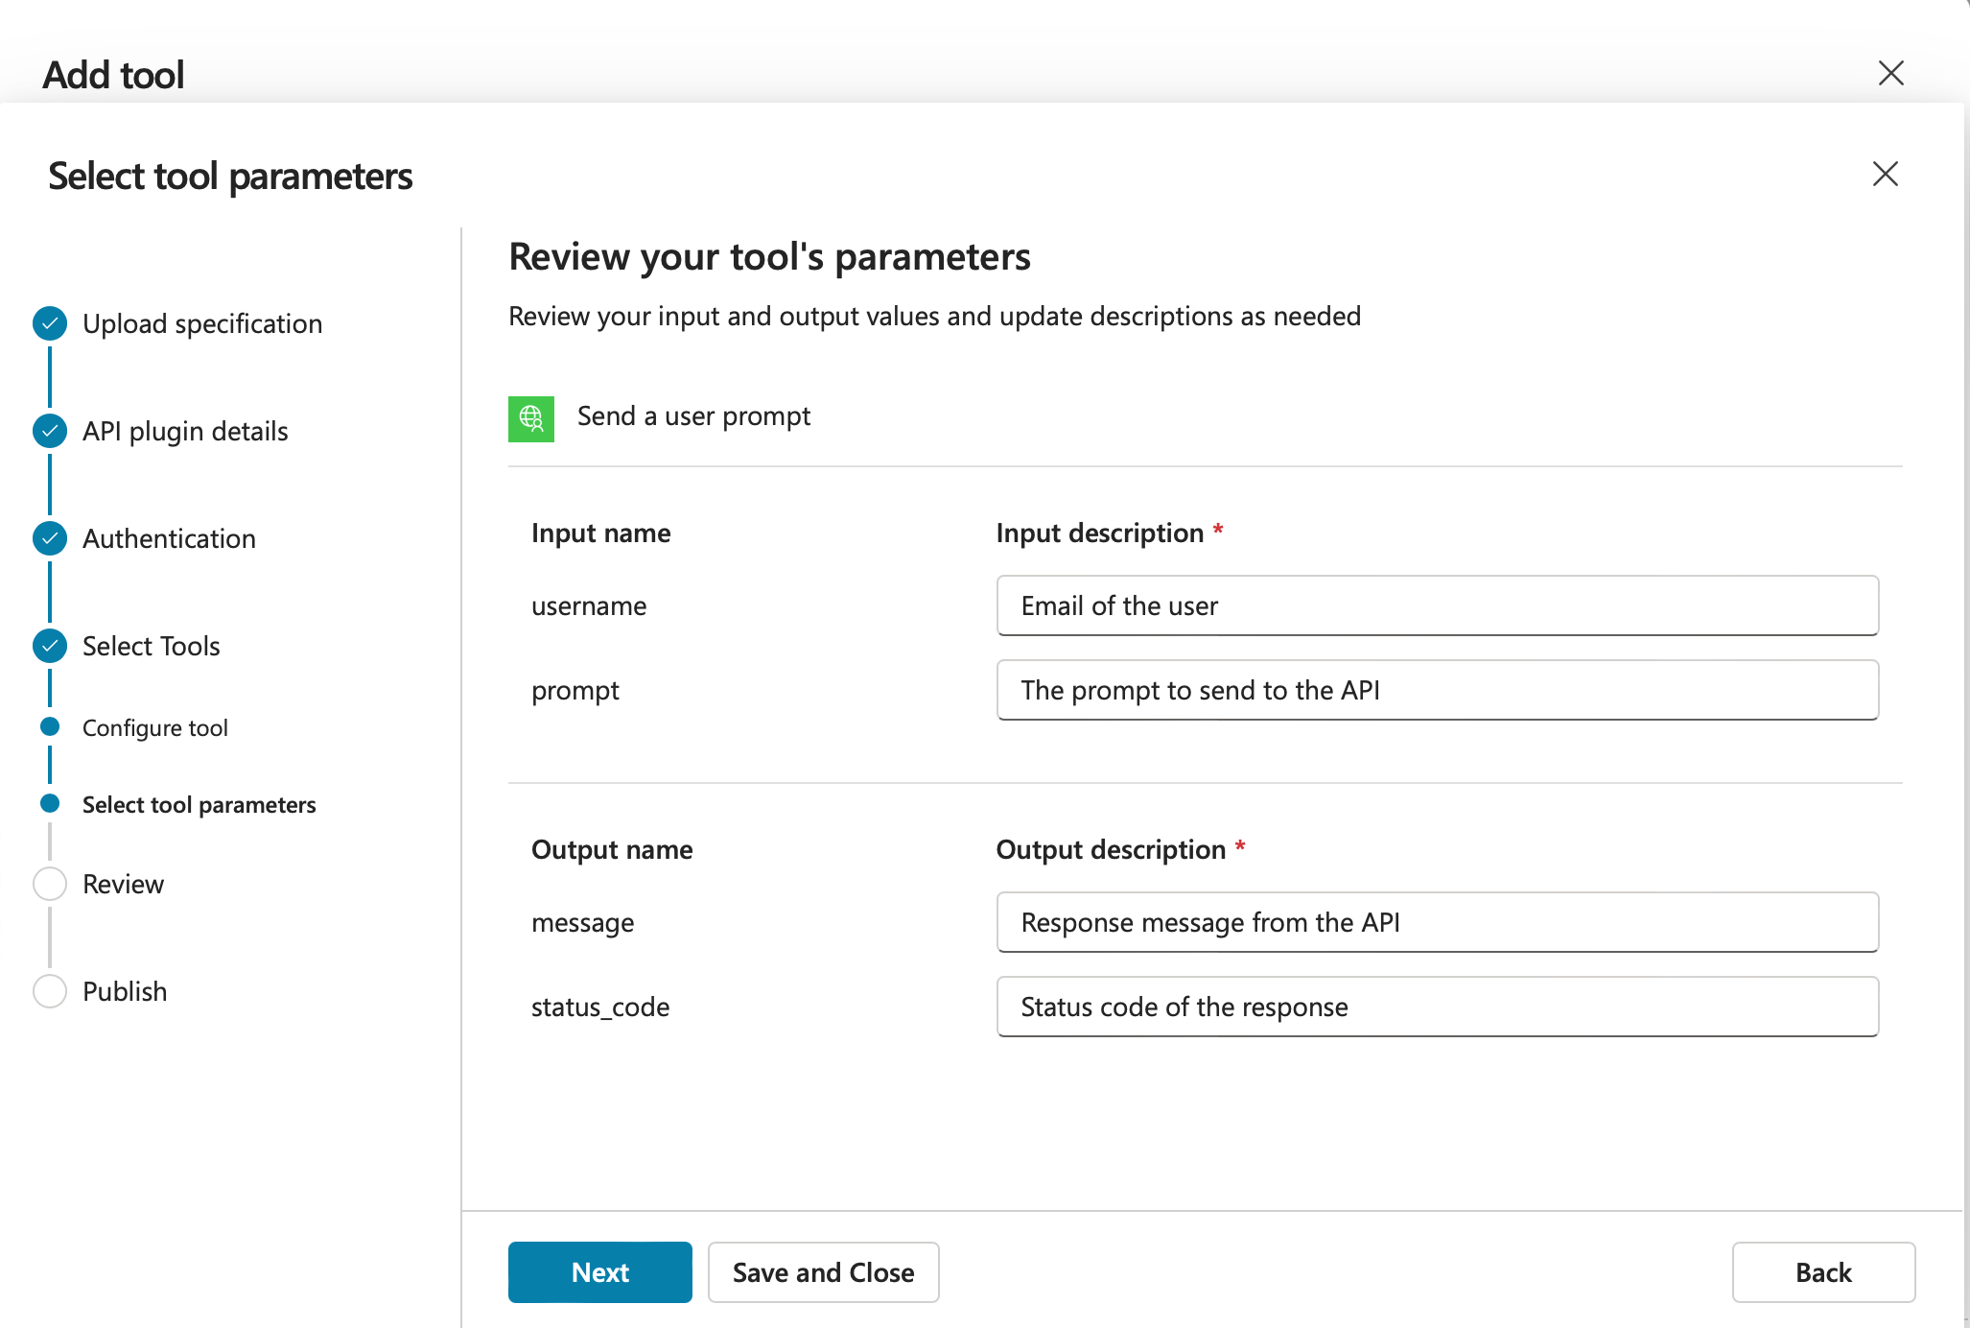Image resolution: width=1970 pixels, height=1328 pixels.
Task: Click the checkmark icon next to API plugin details
Action: tap(49, 431)
